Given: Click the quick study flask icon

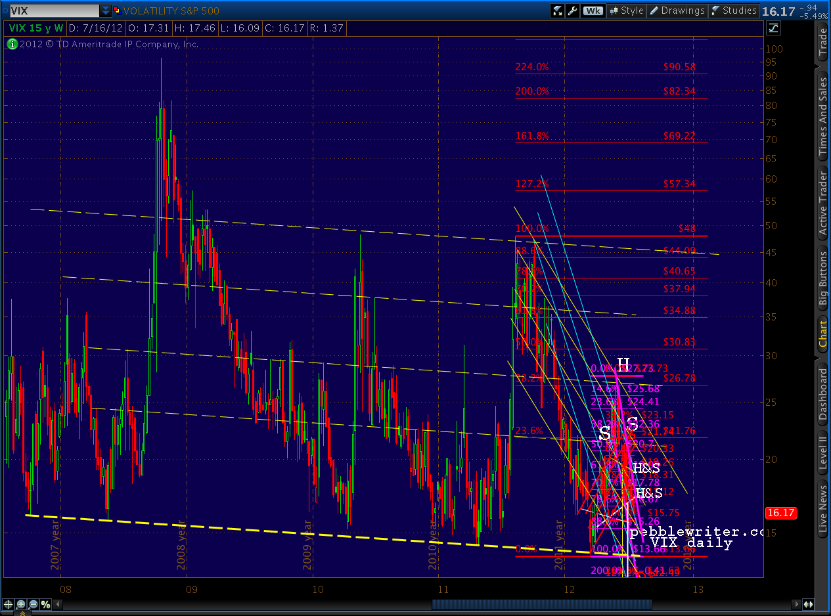Looking at the screenshot, I should [558, 11].
